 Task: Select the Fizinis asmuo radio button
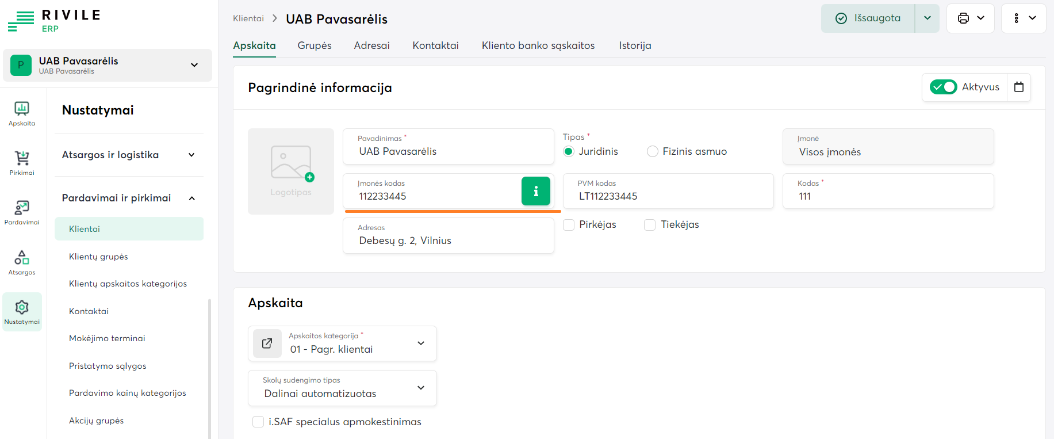pos(653,151)
